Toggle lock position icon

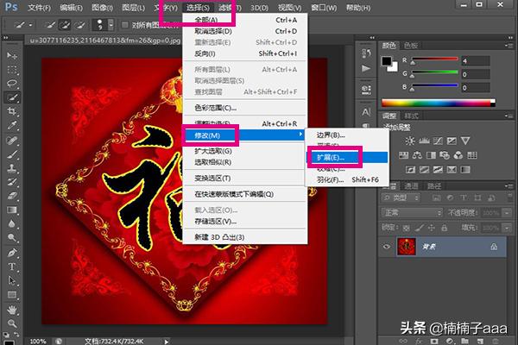click(432, 228)
